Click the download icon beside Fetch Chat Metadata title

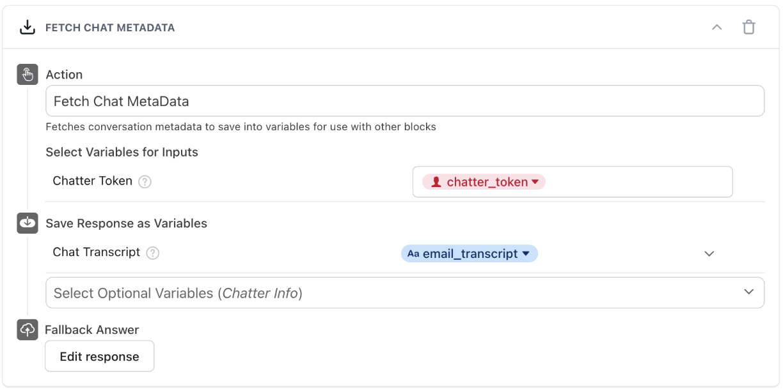pos(27,27)
